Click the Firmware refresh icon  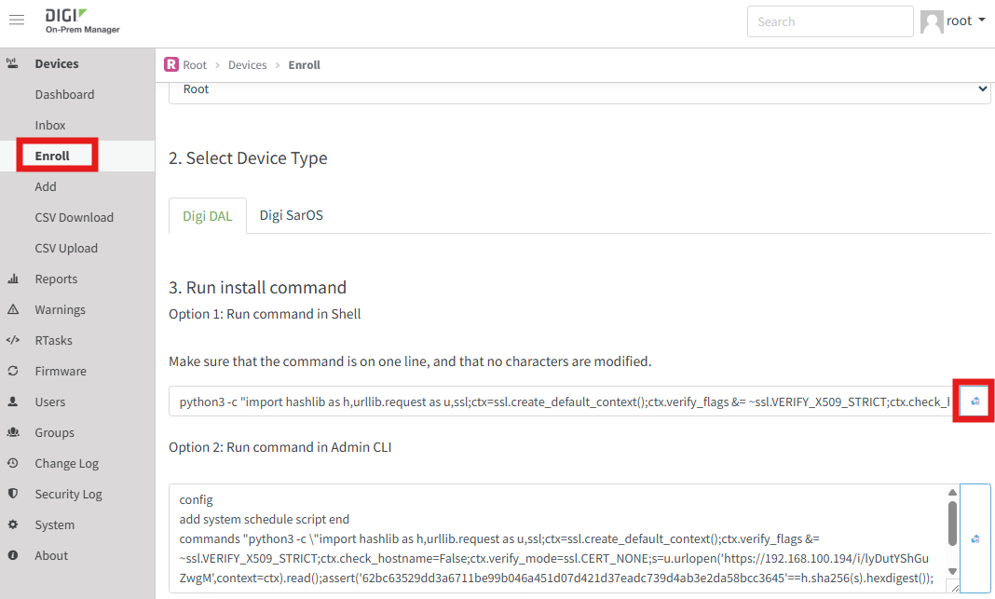(x=13, y=371)
